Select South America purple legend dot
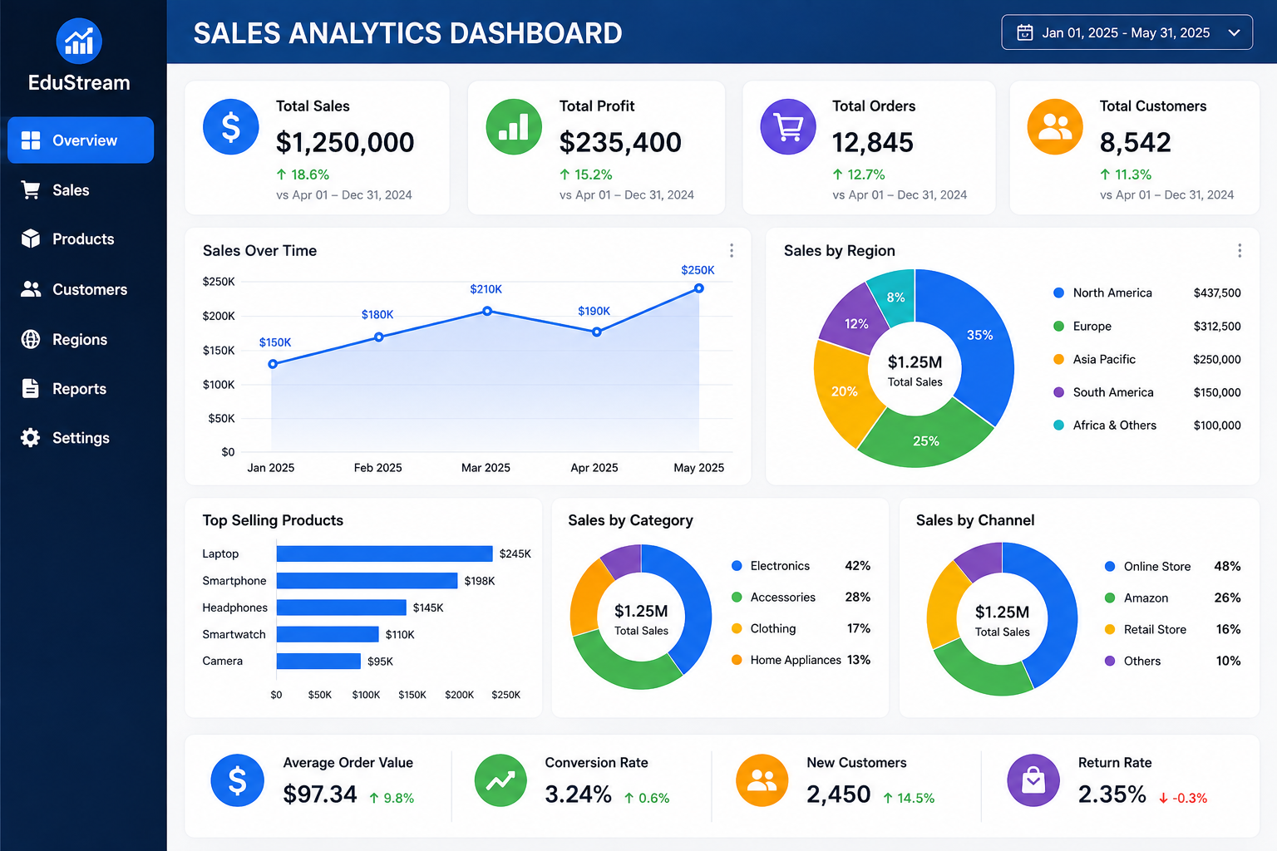This screenshot has height=851, width=1277. (1058, 392)
